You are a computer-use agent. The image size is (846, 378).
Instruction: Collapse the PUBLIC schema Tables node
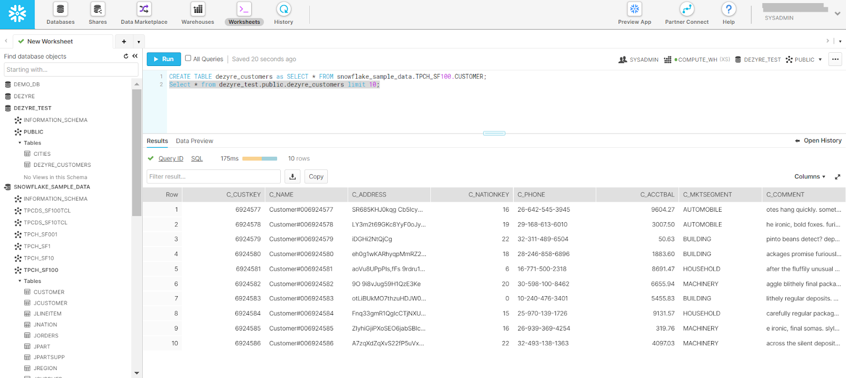pyautogui.click(x=20, y=143)
